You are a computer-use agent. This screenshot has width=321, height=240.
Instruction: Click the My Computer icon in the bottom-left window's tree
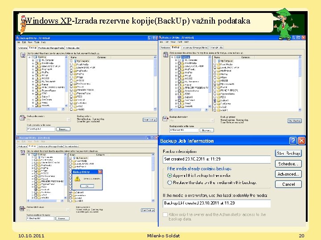[x=39, y=157]
